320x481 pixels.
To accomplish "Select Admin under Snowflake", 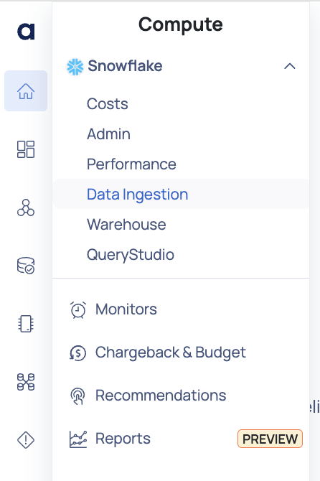I will click(x=108, y=134).
